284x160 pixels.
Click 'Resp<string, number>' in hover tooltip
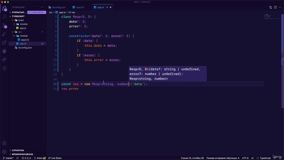tap(149, 79)
